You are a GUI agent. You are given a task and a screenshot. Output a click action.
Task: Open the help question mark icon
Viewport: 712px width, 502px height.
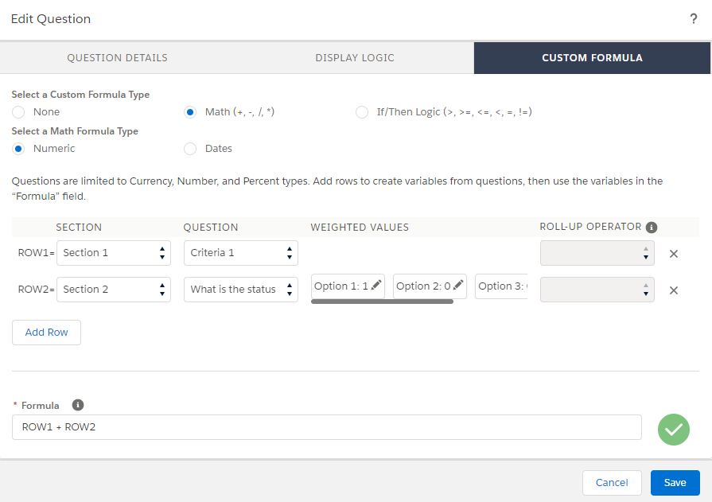click(x=694, y=18)
